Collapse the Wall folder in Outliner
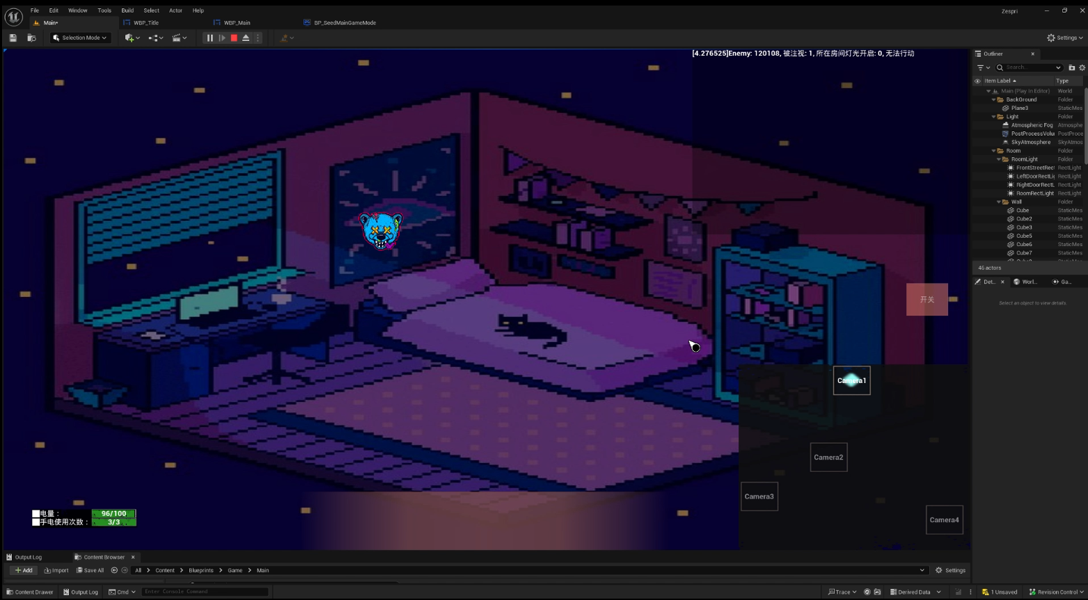The width and height of the screenshot is (1088, 600). pos(999,202)
